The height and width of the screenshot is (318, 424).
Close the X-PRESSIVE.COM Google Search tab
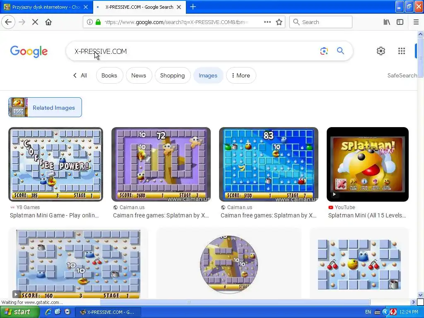[x=179, y=7]
